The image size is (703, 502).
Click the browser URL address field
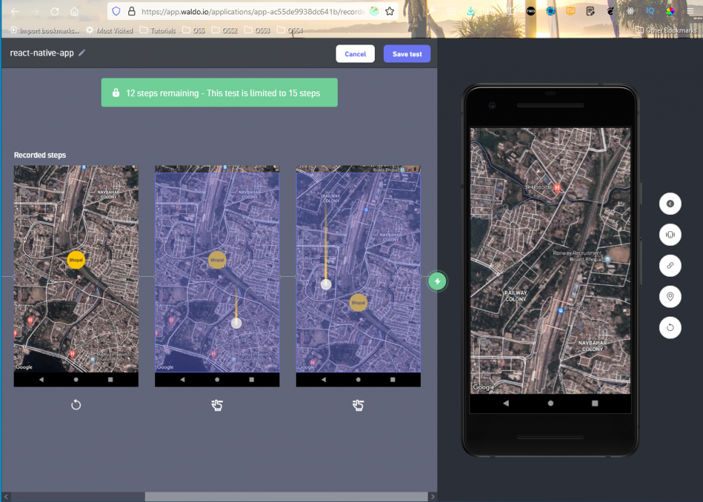point(253,12)
